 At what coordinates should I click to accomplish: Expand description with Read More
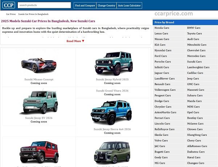(75, 41)
